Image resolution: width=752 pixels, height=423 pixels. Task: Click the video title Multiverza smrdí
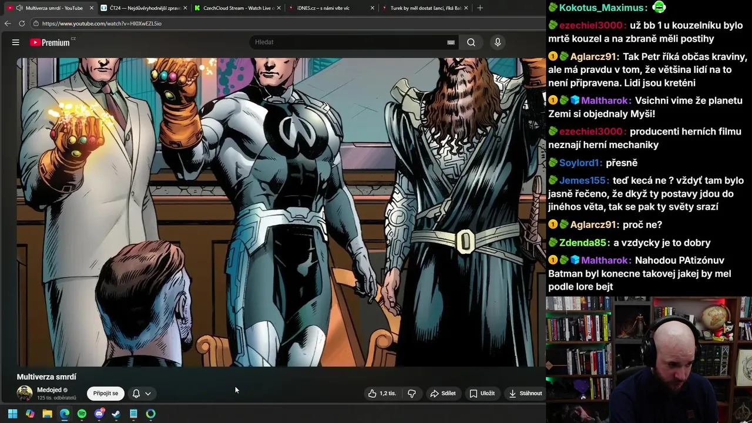(x=46, y=377)
